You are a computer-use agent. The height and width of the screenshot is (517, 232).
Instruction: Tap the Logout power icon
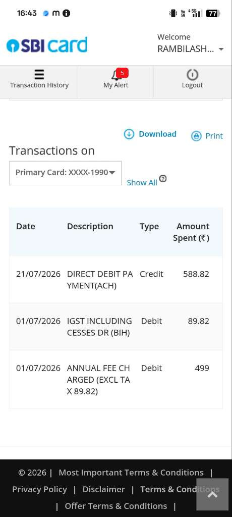click(193, 75)
